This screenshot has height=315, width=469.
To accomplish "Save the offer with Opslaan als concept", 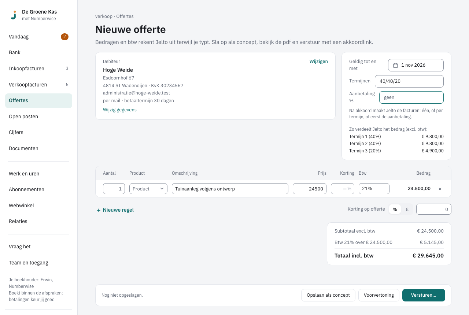I will (x=328, y=295).
